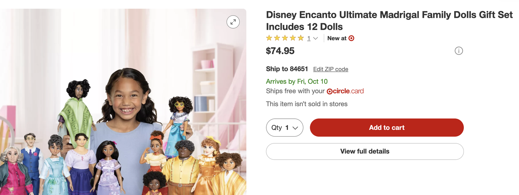Click the 'Ship to 84651' label
This screenshot has width=519, height=195.
[x=287, y=69]
